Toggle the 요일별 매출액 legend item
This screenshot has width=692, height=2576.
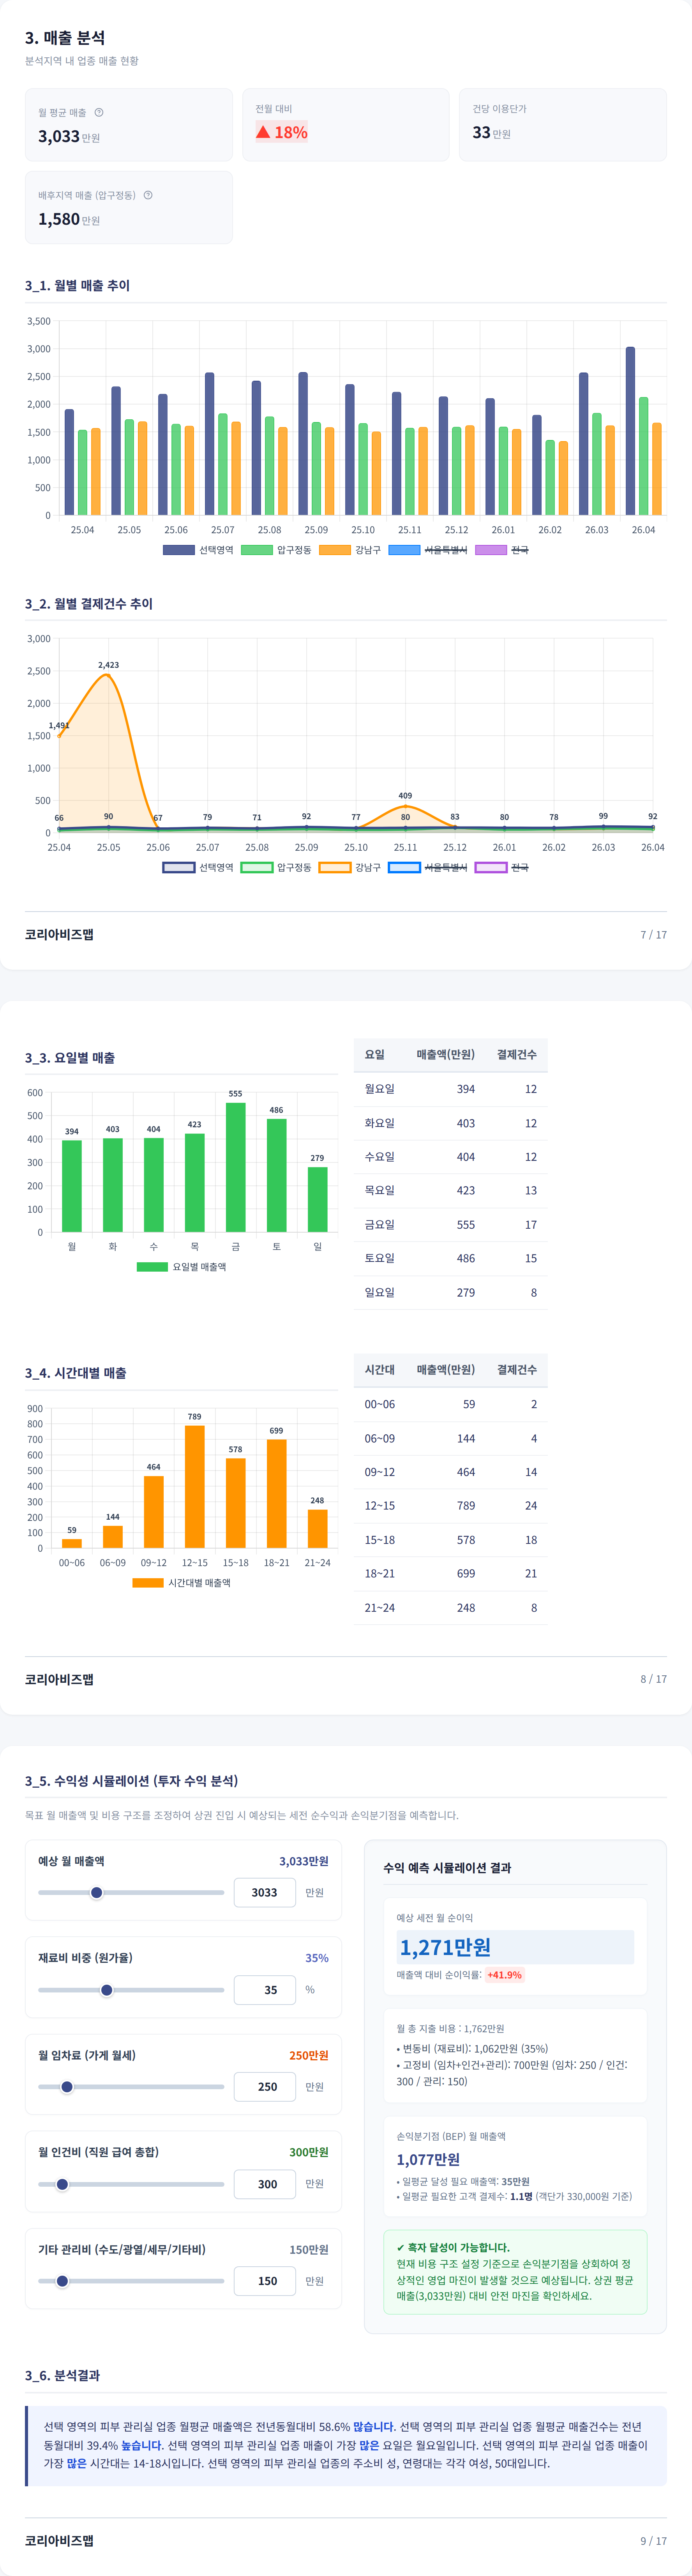182,1267
